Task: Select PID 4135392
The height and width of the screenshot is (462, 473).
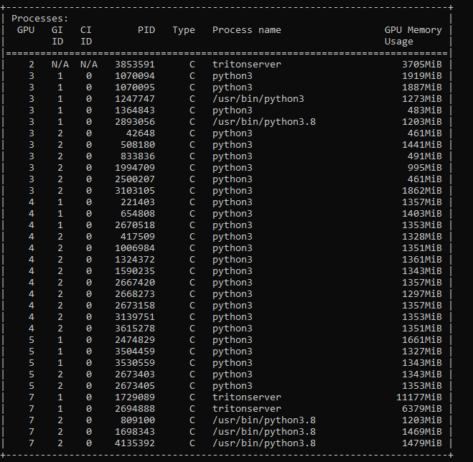Action: pyautogui.click(x=135, y=443)
